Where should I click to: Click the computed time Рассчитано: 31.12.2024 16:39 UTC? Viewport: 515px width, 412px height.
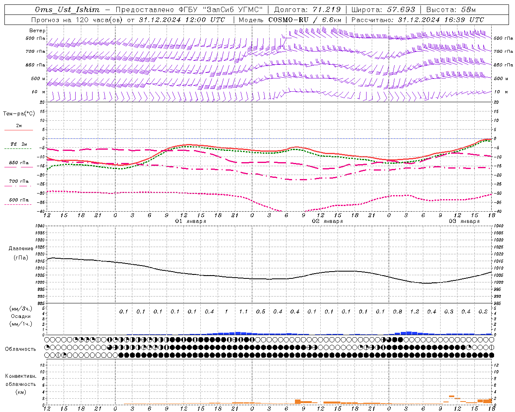pyautogui.click(x=418, y=20)
